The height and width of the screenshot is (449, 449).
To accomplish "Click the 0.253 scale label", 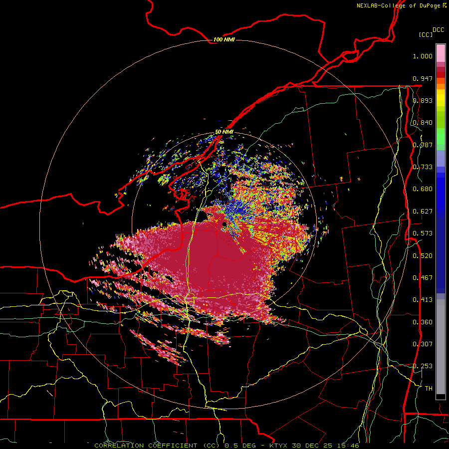I will click(423, 366).
